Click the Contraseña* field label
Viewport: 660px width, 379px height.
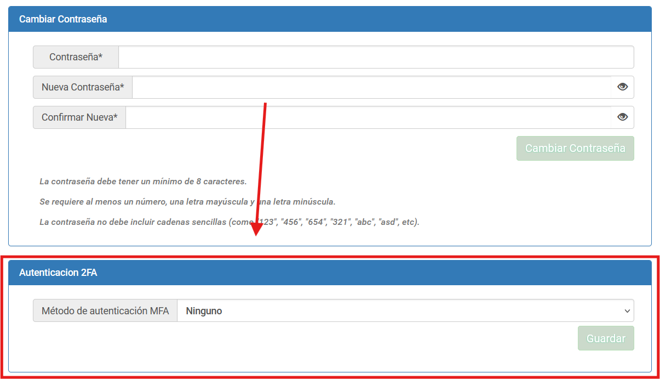click(x=76, y=57)
